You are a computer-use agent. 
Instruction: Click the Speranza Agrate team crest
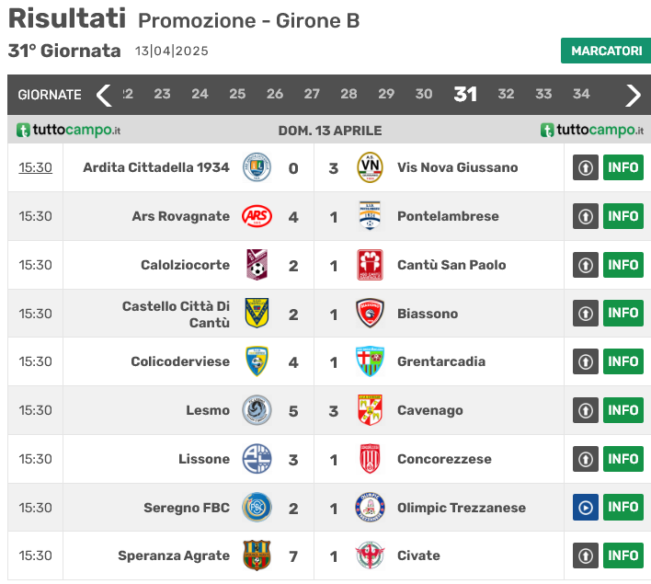(x=257, y=555)
